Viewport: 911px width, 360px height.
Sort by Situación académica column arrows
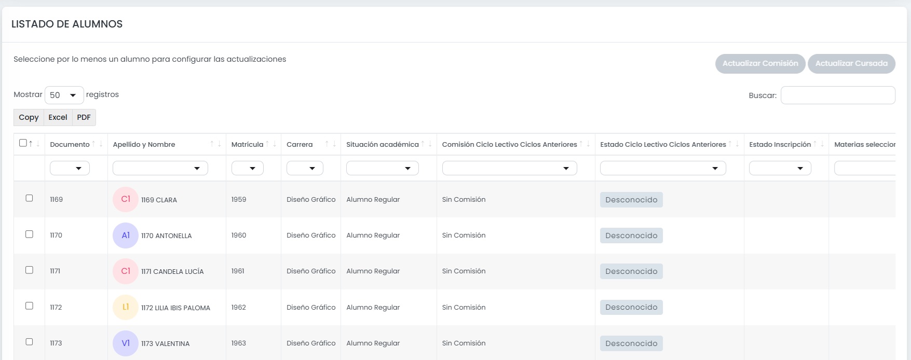427,144
